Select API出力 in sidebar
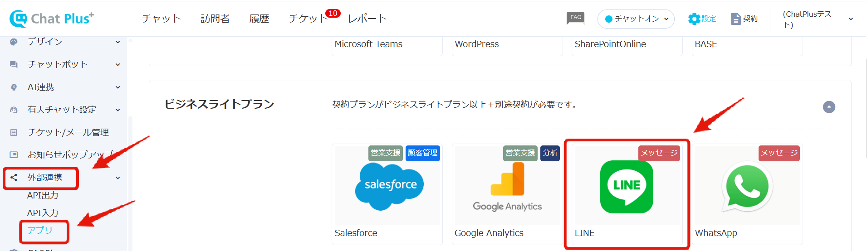 coord(43,195)
